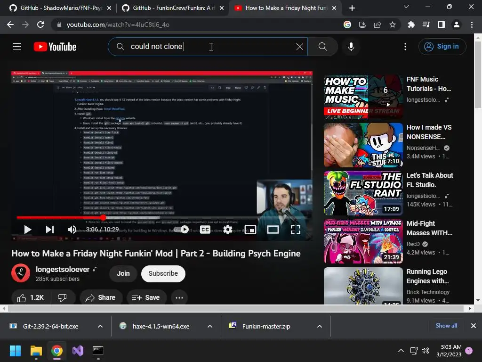Open How I made VS NONSENSE thumbnail

coord(363,145)
